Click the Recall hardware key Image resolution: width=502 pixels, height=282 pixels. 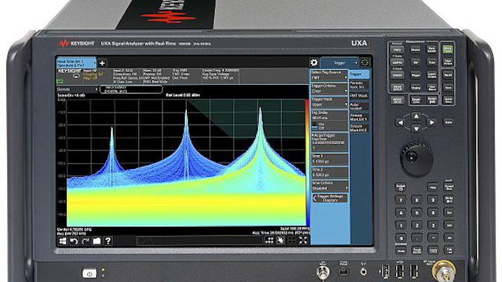click(x=448, y=75)
